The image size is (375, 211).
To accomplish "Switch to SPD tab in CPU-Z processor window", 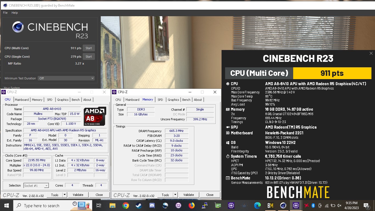I will tap(49, 100).
